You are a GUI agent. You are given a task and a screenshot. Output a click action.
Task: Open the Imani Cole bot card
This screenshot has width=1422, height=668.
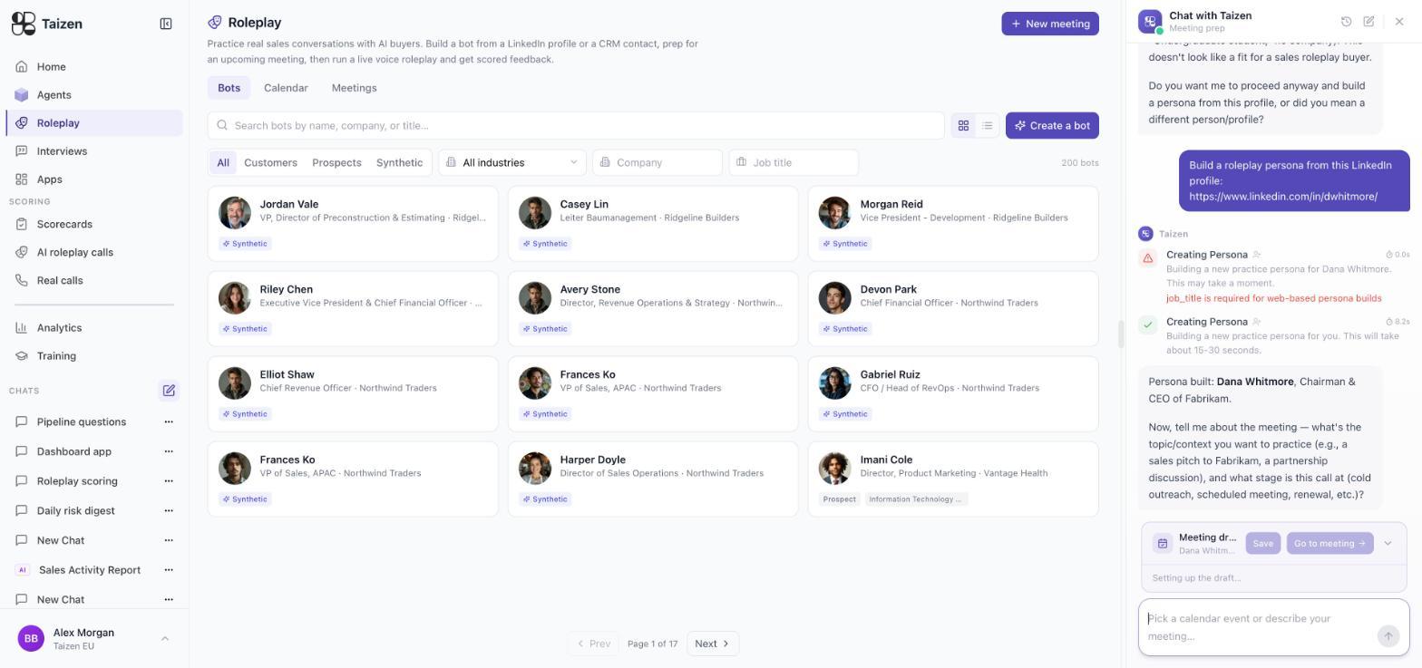click(x=953, y=479)
